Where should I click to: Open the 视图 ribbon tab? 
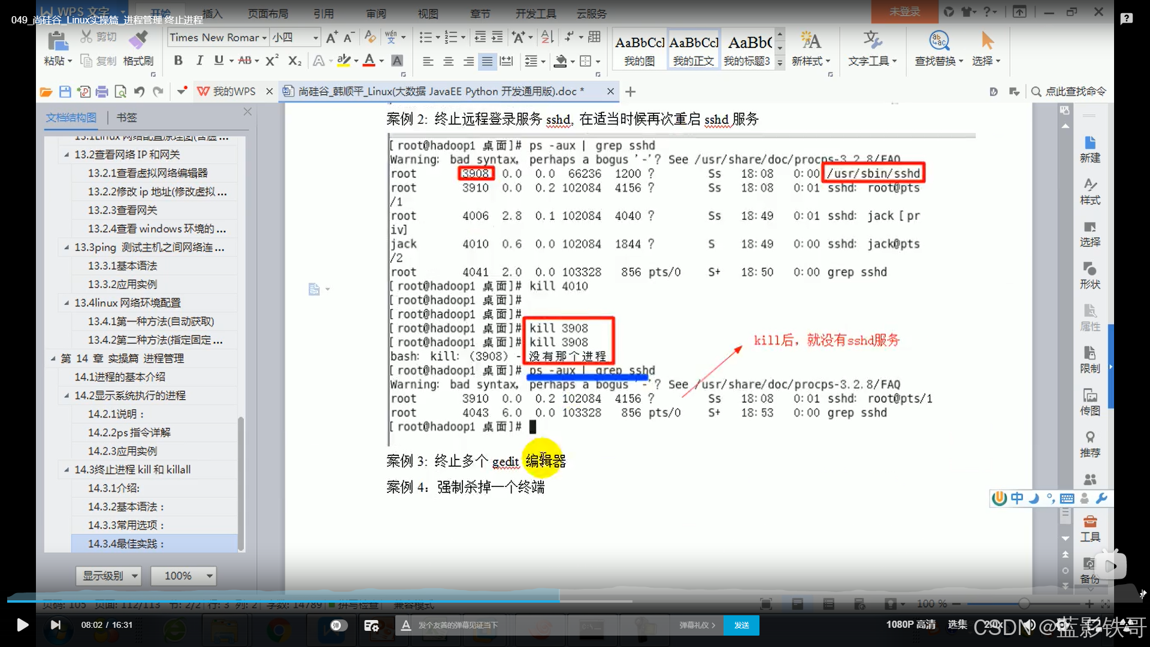tap(428, 13)
